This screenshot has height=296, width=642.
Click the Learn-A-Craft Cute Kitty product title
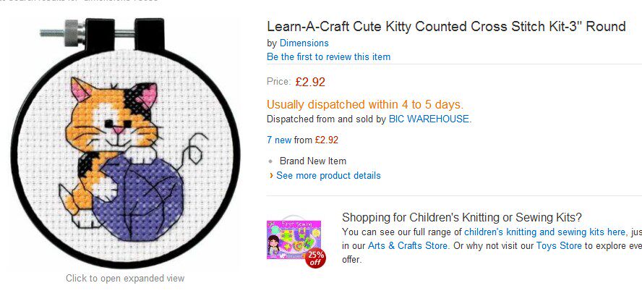point(446,27)
